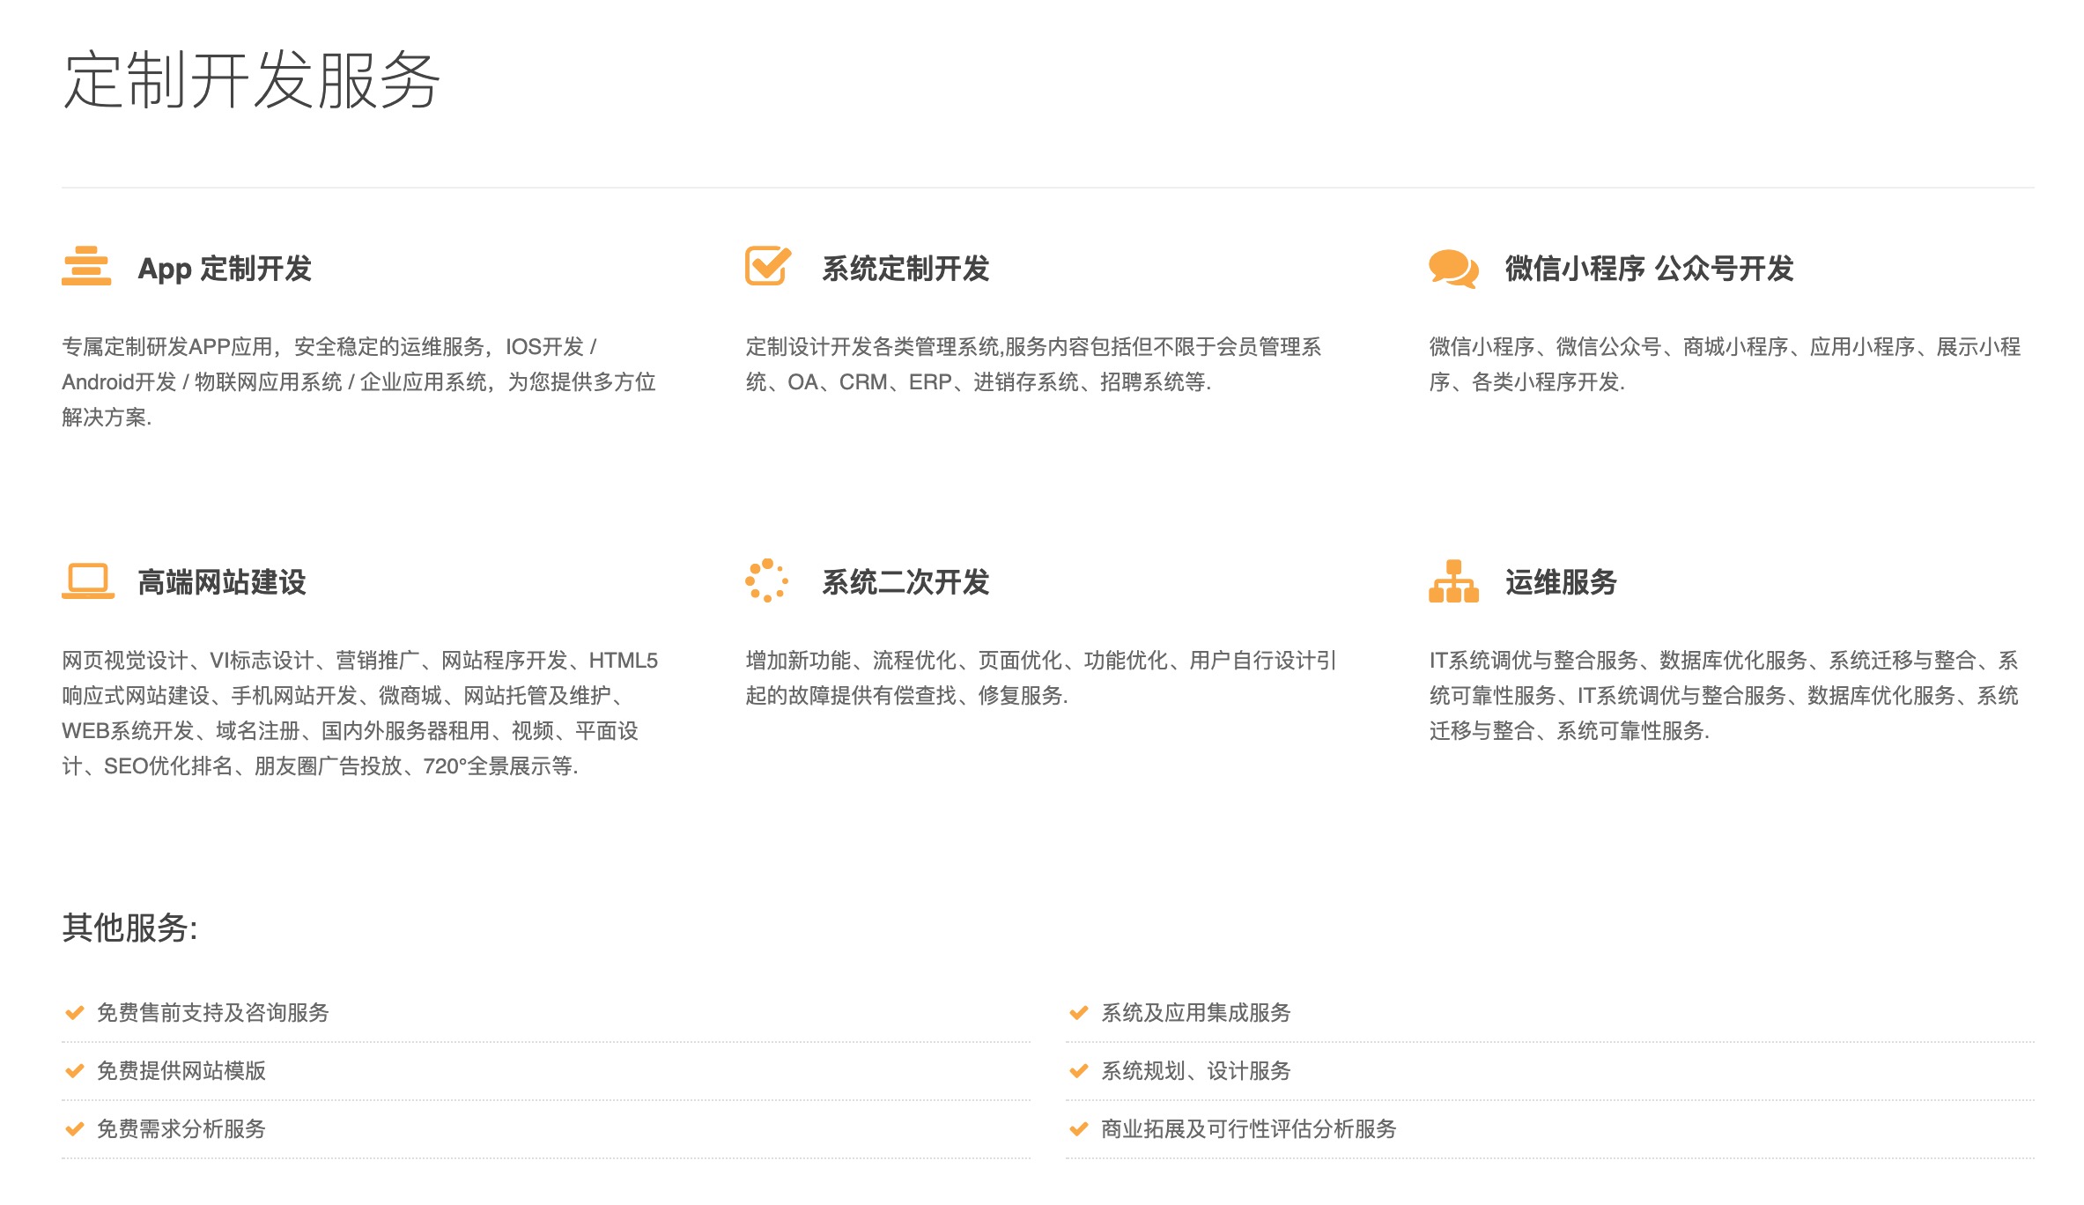2084x1205 pixels.
Task: Click checkmark beside 免费售前支持及咨询服务
Action: click(75, 1013)
